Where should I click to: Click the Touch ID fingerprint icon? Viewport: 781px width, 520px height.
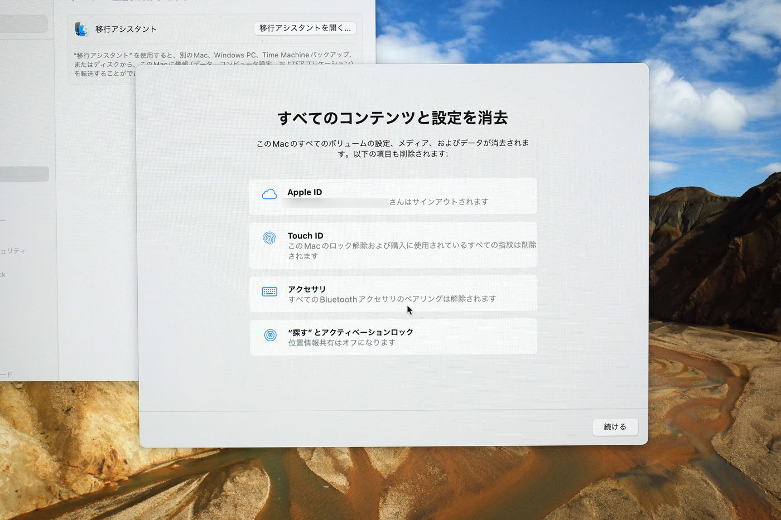pos(269,239)
